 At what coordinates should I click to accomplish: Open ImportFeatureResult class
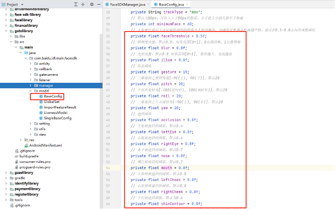point(60,107)
